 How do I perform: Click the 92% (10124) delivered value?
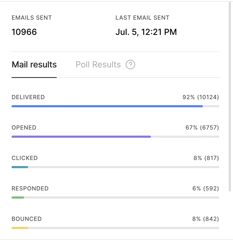(201, 97)
